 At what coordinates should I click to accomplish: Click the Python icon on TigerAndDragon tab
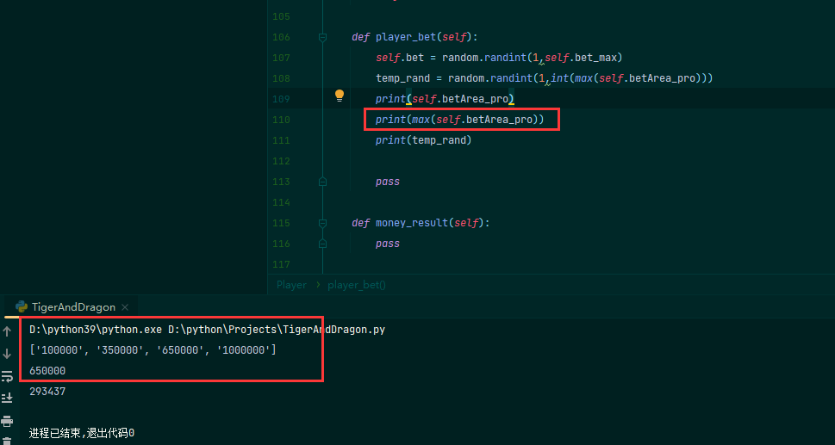21,307
